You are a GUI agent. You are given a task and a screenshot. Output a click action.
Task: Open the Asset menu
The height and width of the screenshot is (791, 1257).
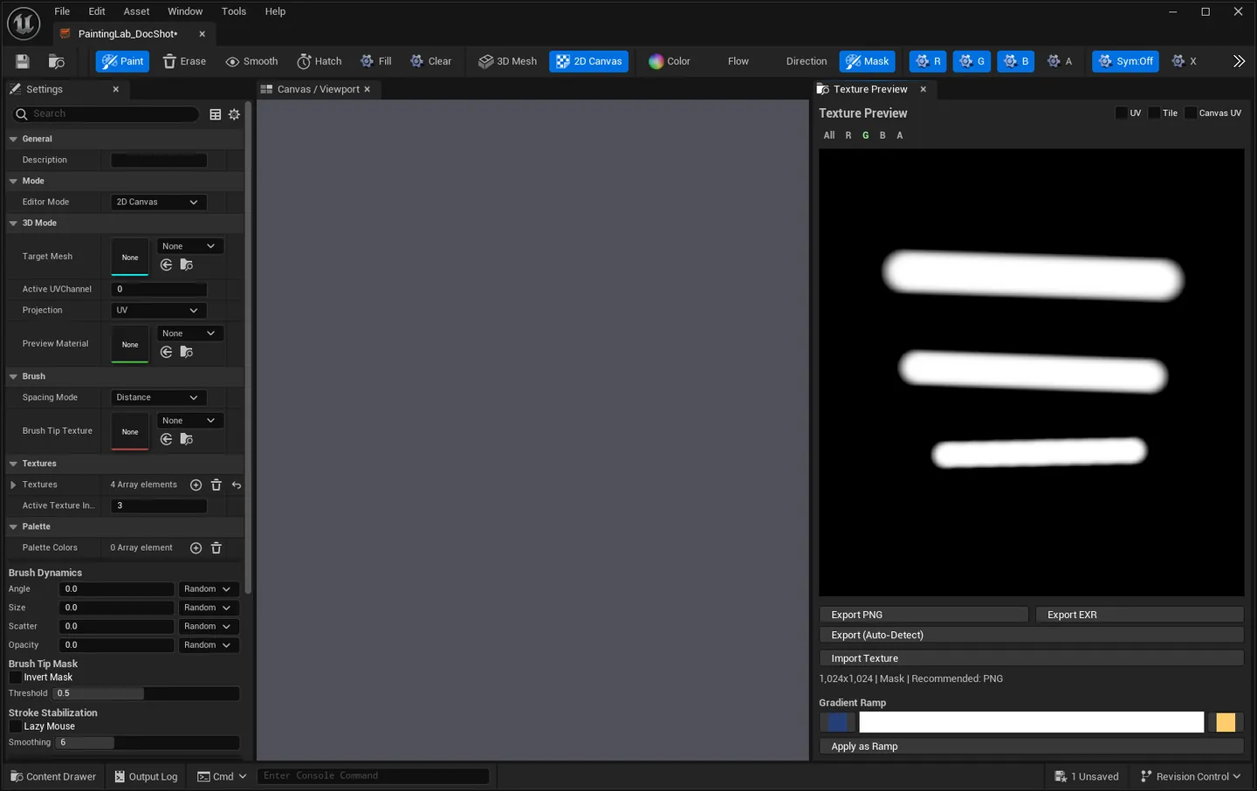click(x=136, y=11)
